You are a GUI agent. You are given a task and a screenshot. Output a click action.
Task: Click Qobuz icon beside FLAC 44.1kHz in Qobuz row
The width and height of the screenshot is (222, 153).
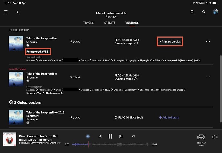click(116, 118)
